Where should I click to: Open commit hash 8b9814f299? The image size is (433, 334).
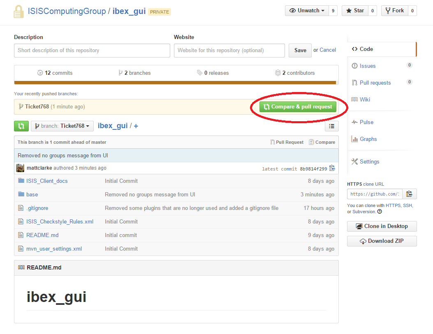click(x=313, y=169)
